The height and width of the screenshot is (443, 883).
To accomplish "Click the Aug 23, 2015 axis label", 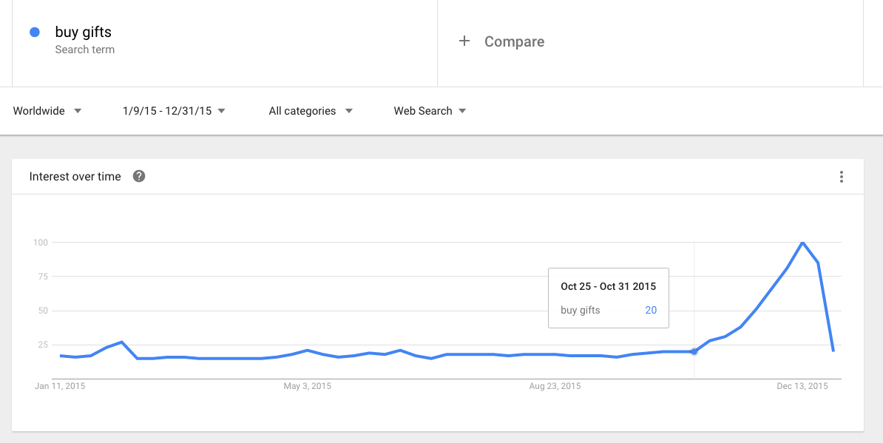I will 555,386.
